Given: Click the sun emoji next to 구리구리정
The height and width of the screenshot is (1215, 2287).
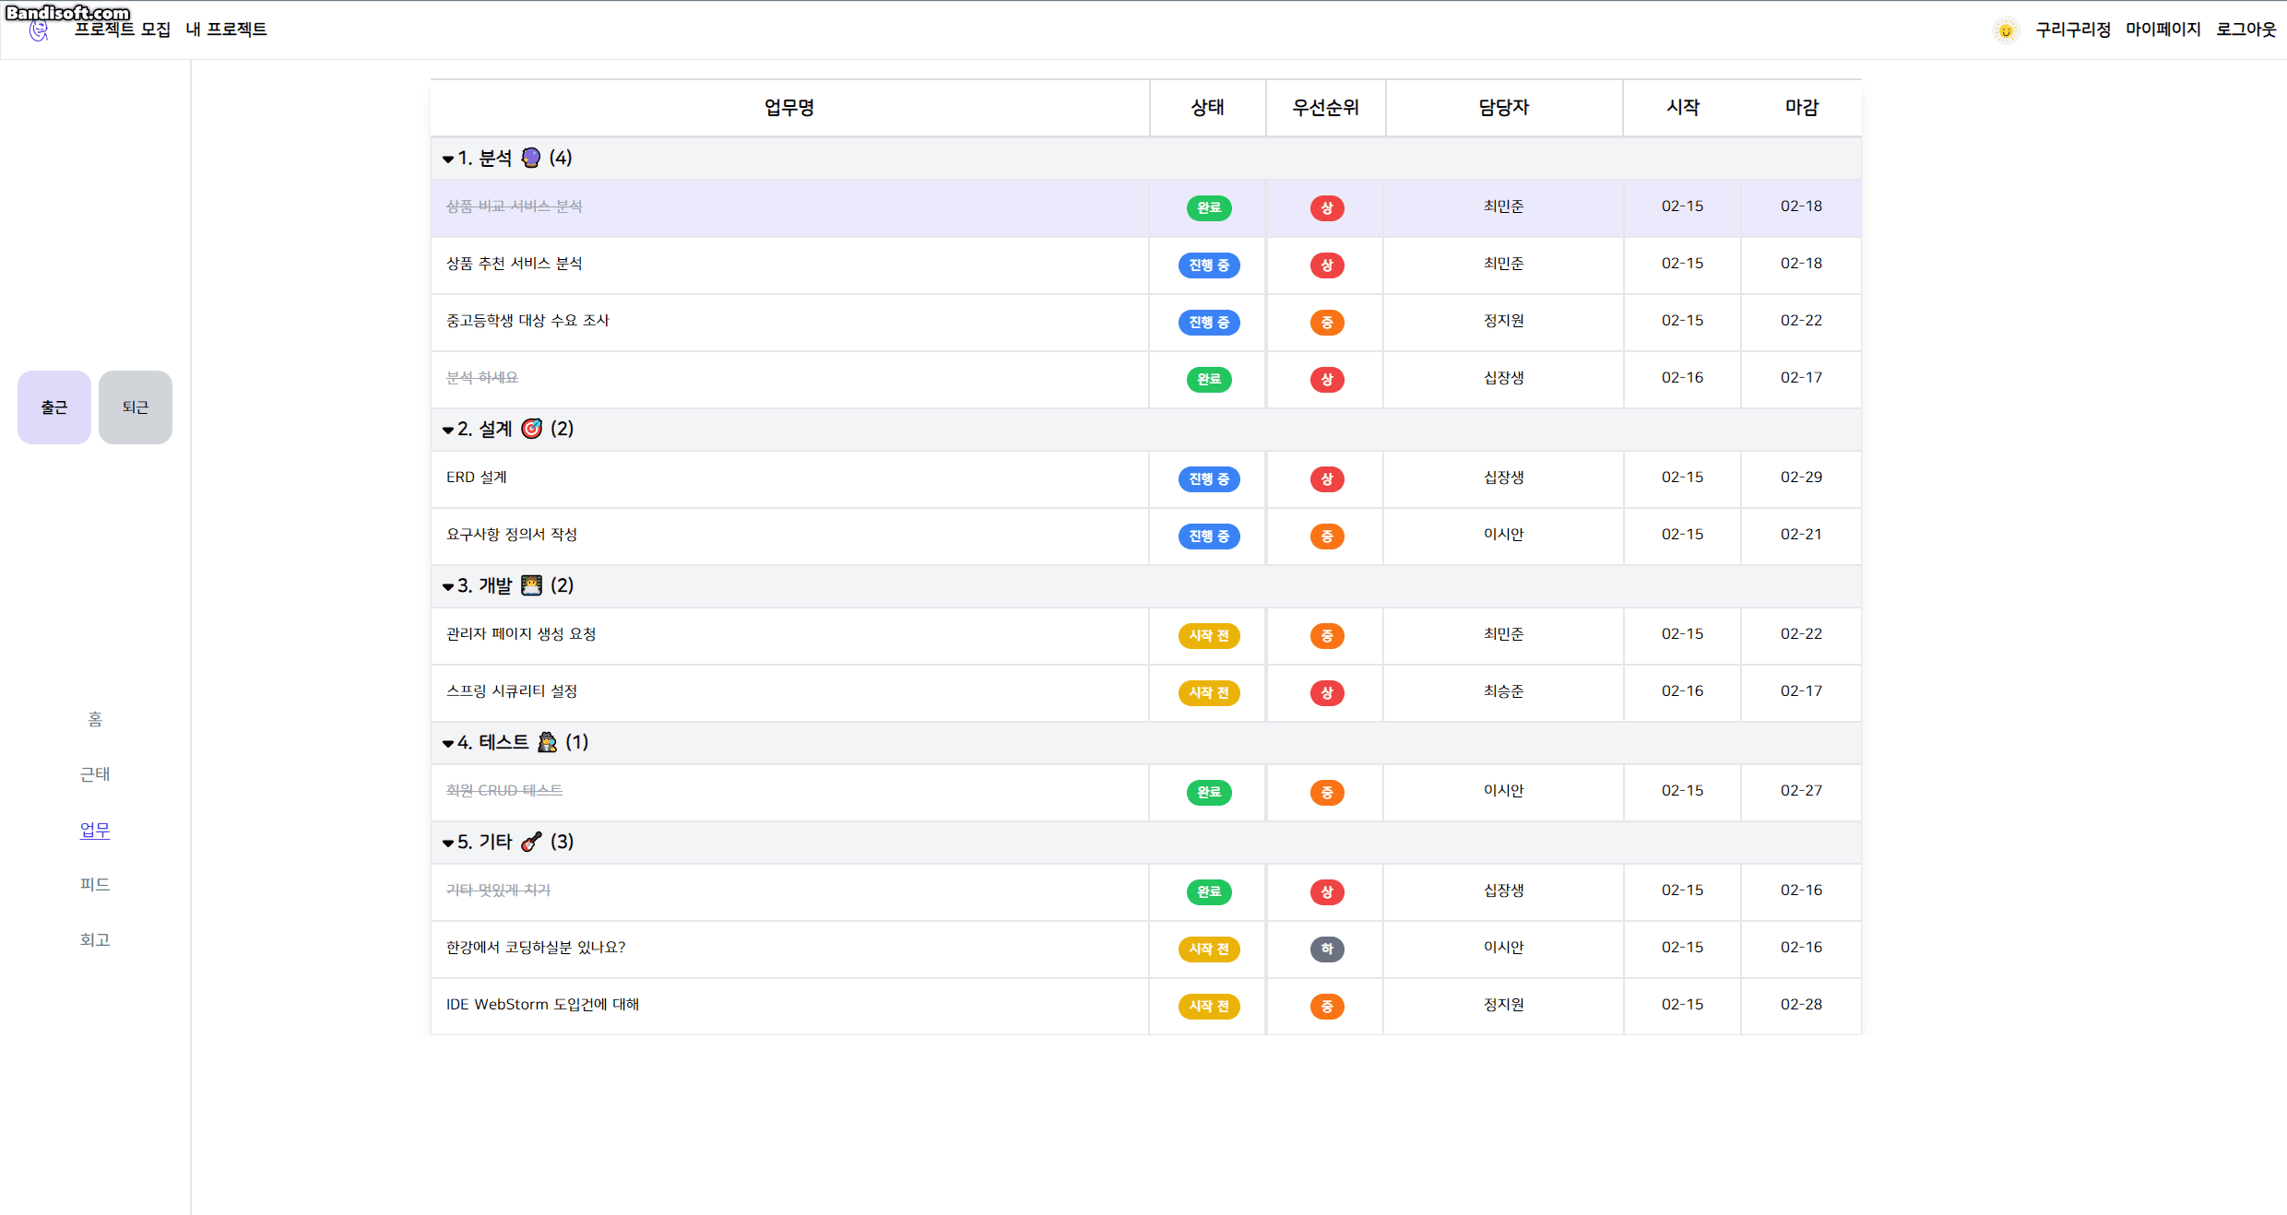Looking at the screenshot, I should pos(2007,29).
